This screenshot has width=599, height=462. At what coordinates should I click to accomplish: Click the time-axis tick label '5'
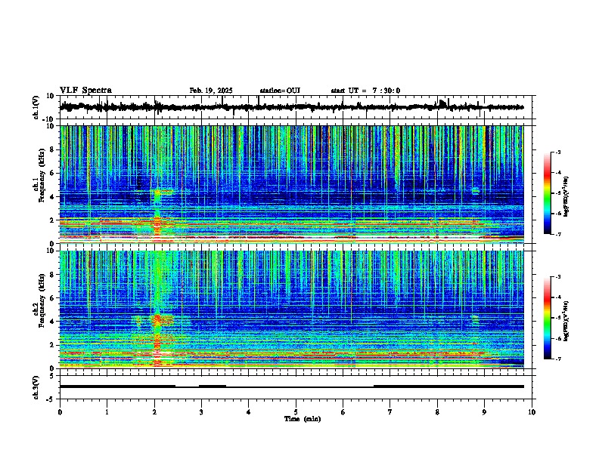click(296, 411)
